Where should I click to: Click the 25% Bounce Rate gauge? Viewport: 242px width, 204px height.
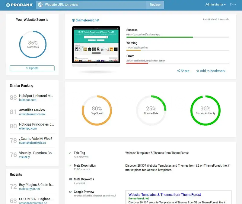click(151, 110)
